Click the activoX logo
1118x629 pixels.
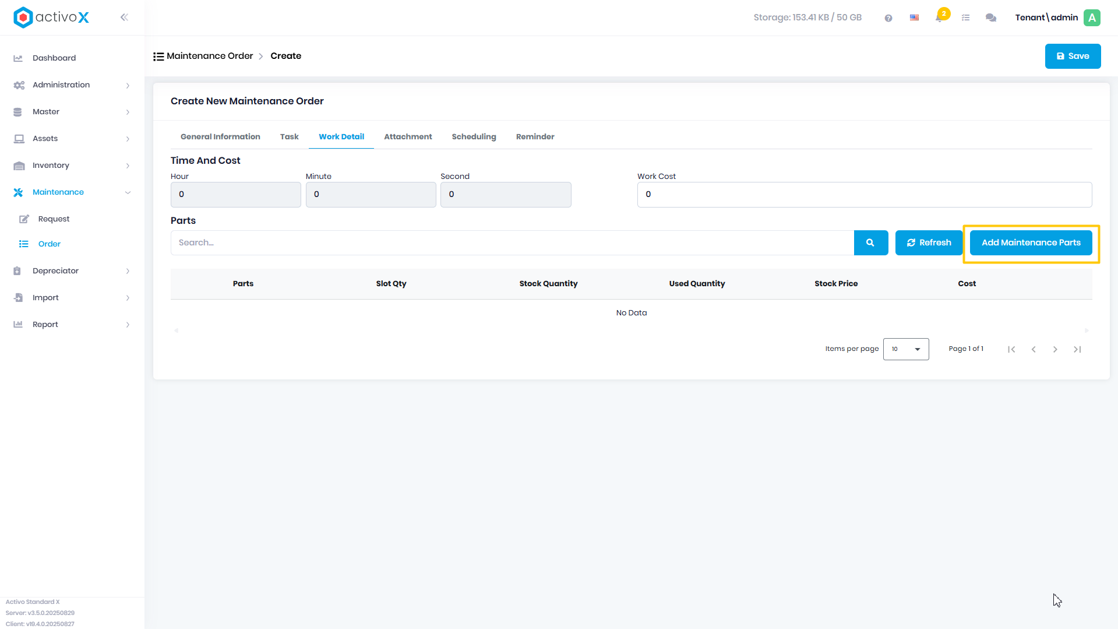click(x=51, y=17)
